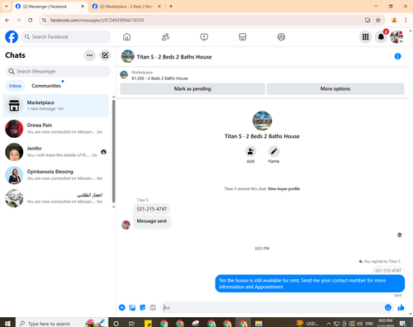Image resolution: width=413 pixels, height=327 pixels.
Task: Click the large listing photo in chat
Action: (x=262, y=121)
